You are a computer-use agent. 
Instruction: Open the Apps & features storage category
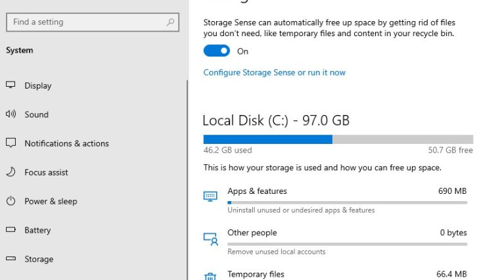tap(257, 191)
